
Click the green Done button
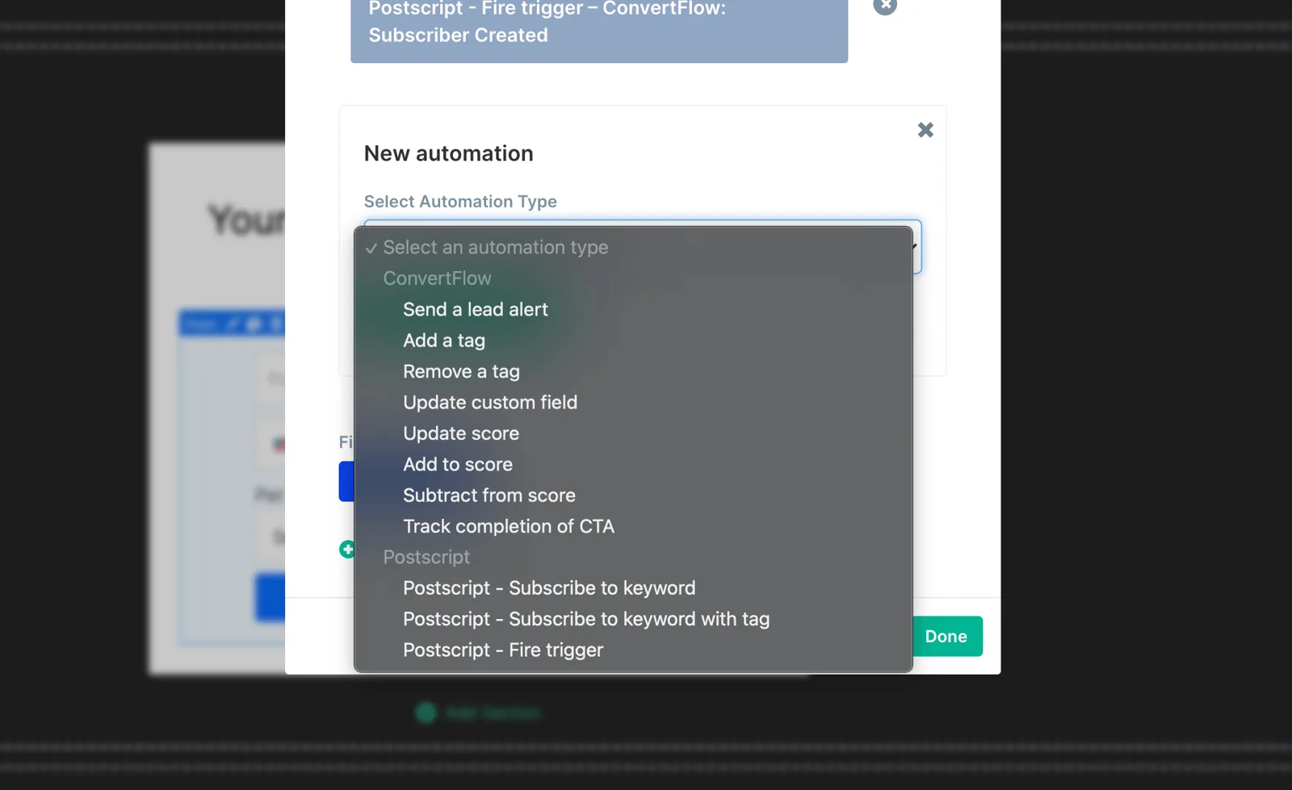coord(947,637)
